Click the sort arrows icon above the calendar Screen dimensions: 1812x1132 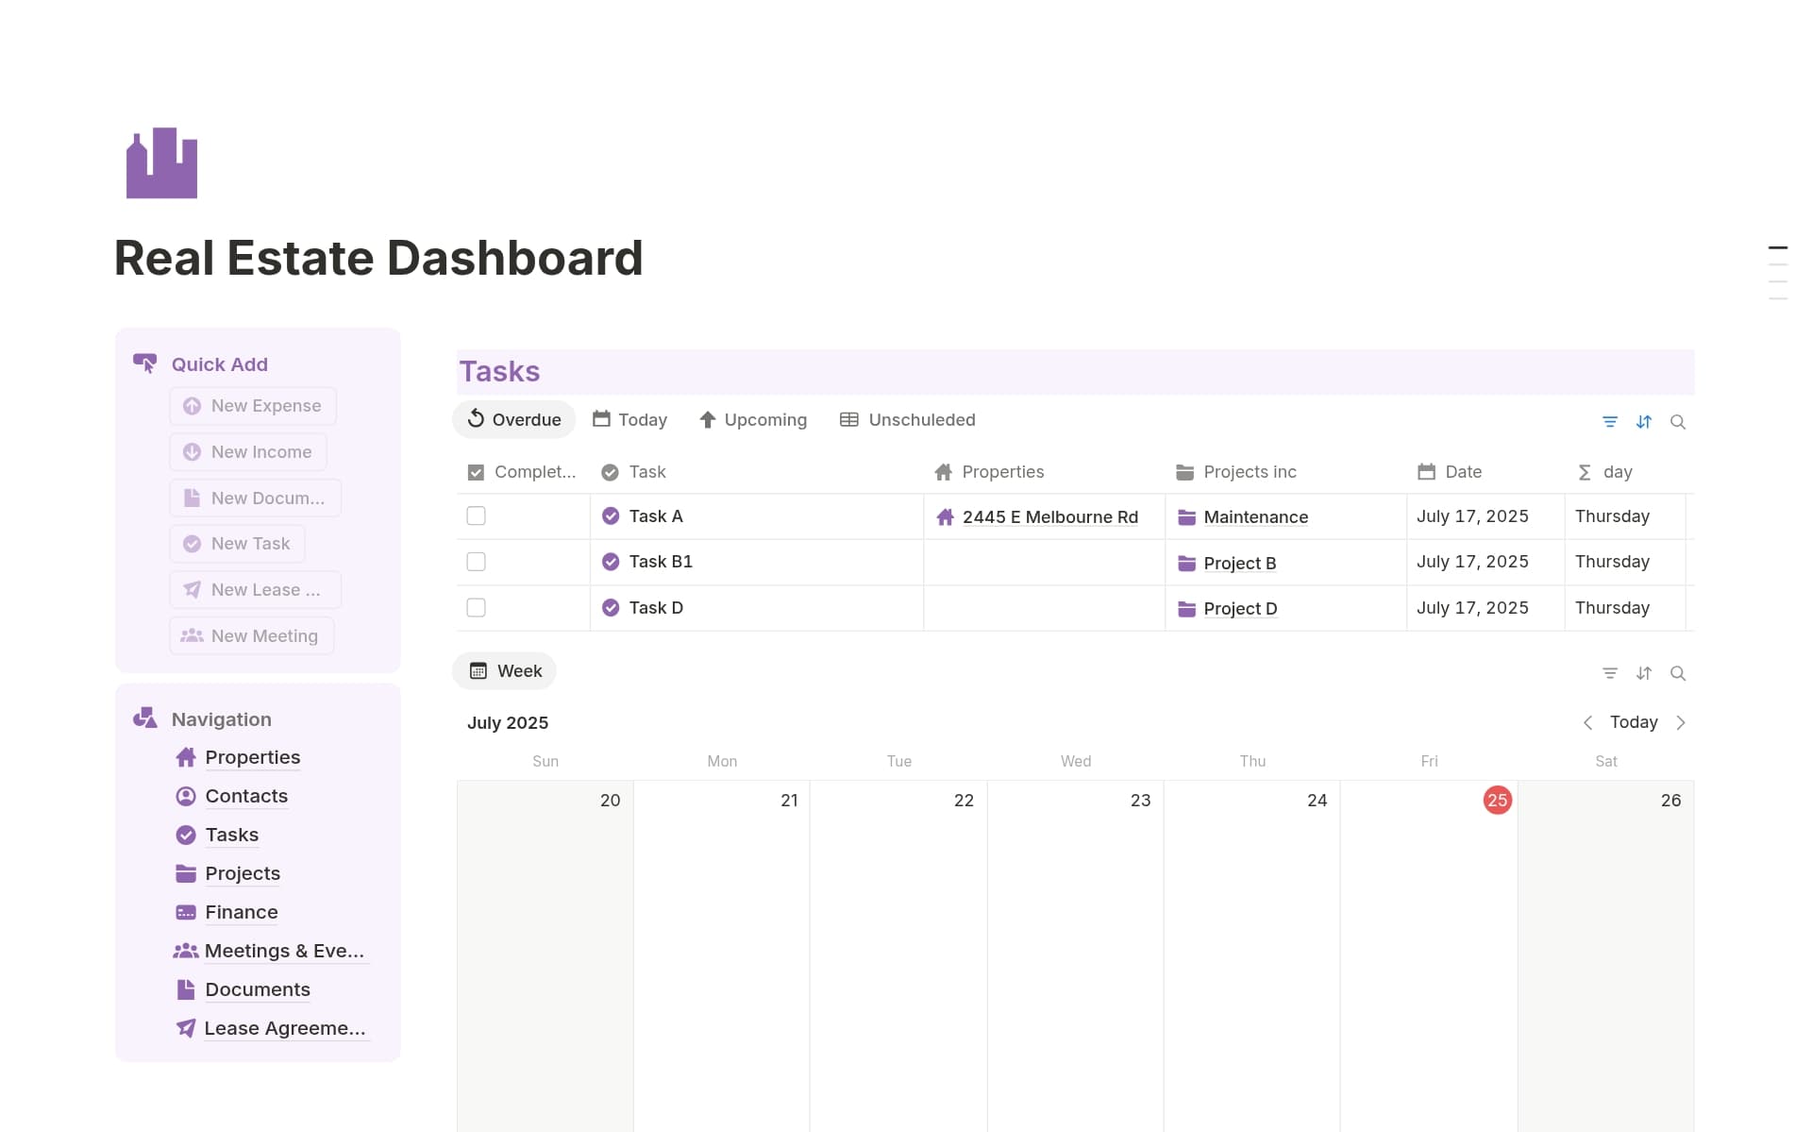click(1644, 673)
